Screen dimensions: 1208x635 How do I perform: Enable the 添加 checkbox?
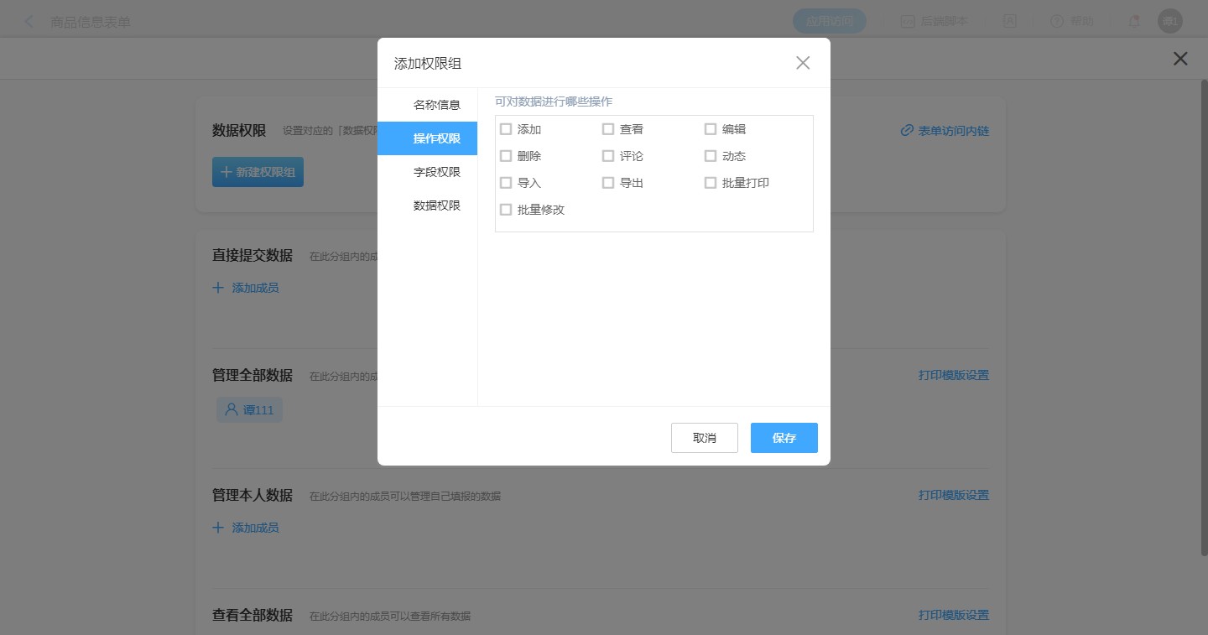pyautogui.click(x=506, y=129)
